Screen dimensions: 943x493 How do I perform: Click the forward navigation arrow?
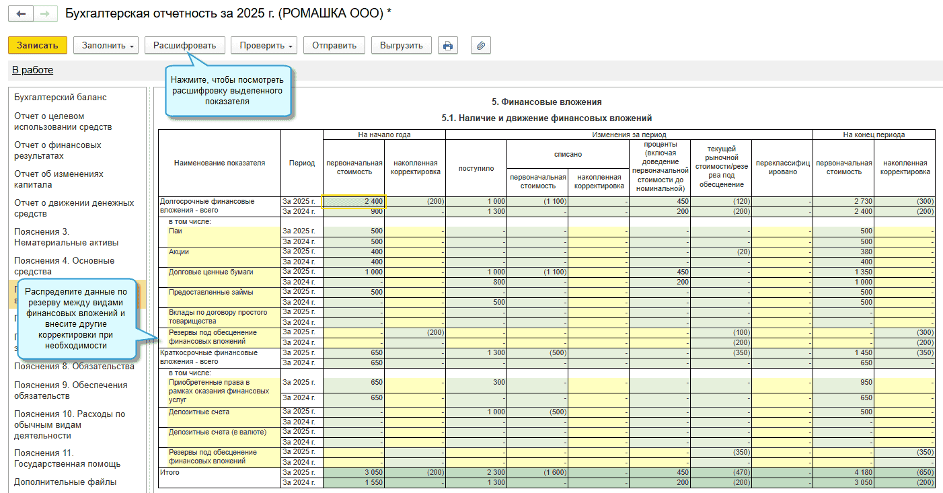[44, 13]
